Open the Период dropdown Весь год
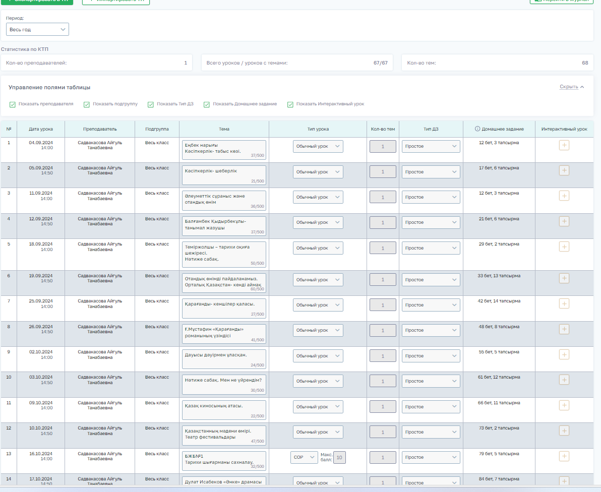 [37, 30]
